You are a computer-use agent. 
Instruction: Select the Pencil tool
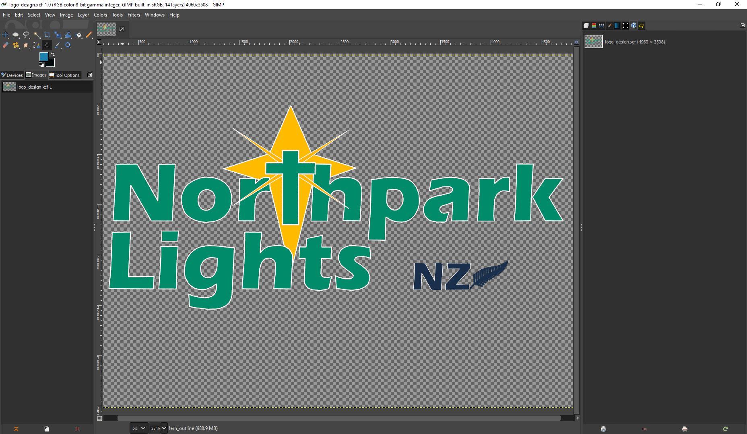pyautogui.click(x=89, y=35)
